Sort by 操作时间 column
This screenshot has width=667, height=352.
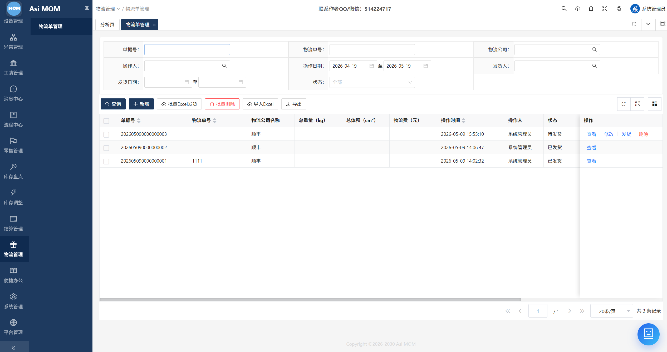464,120
